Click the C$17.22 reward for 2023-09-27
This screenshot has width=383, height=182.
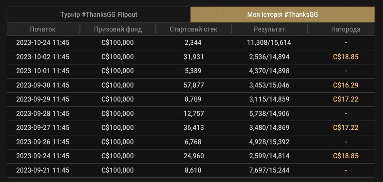tap(345, 127)
